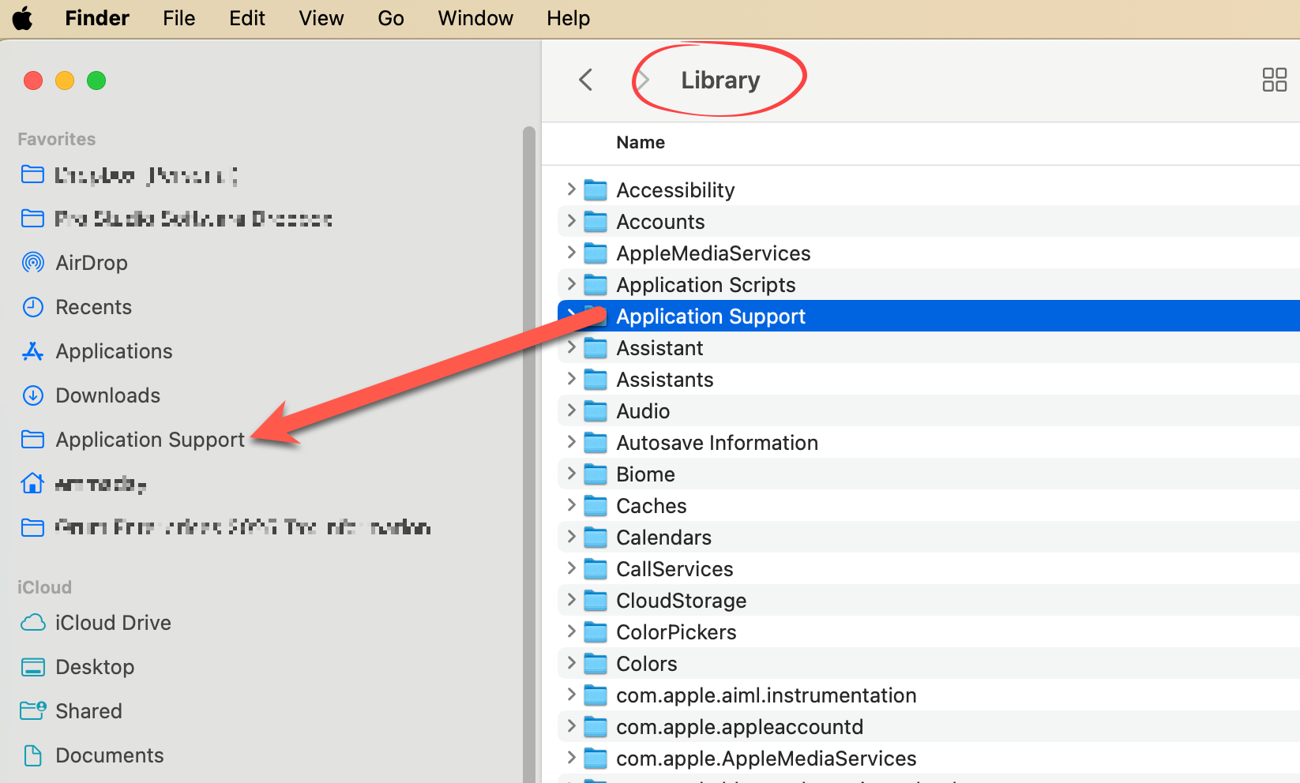Viewport: 1300px width, 783px height.
Task: Select Application Support in Favorites sidebar
Action: (150, 440)
